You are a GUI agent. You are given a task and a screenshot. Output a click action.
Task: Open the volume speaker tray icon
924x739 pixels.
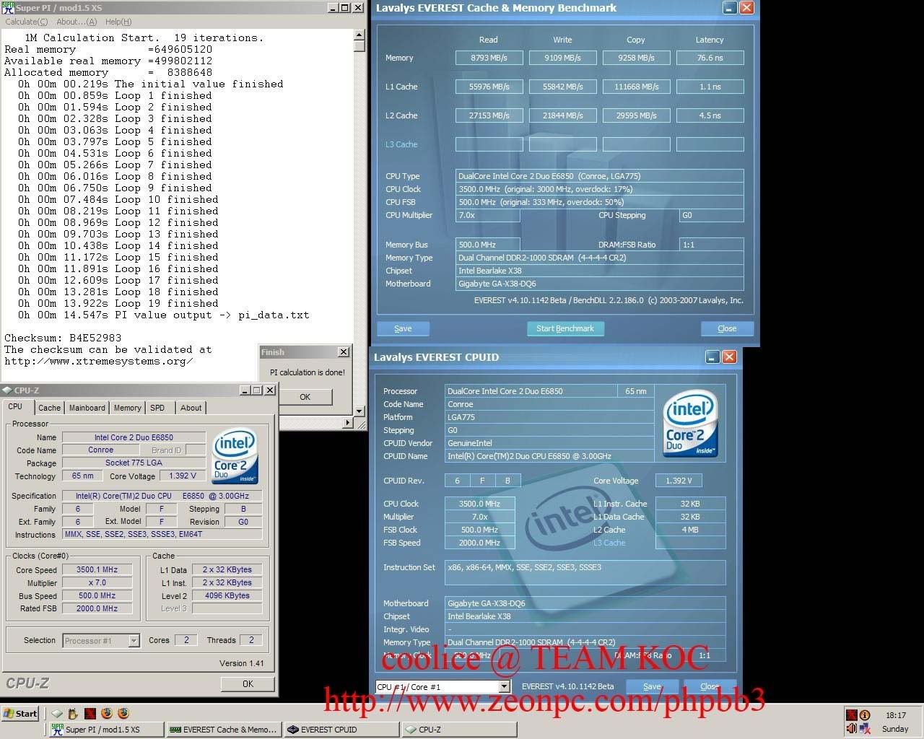click(852, 729)
